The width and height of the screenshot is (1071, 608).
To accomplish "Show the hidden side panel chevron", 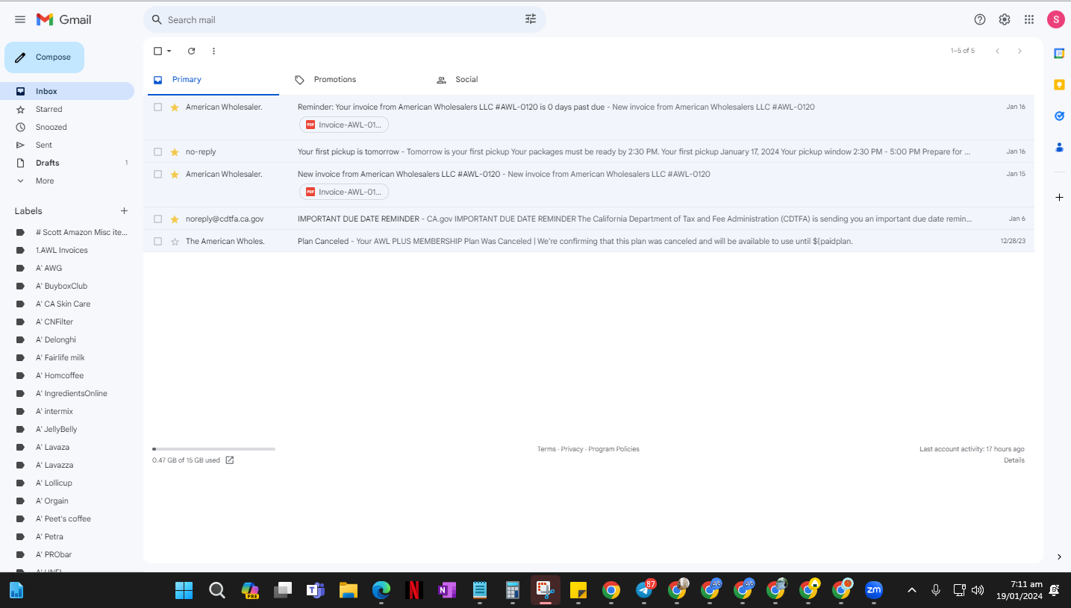I will tap(1059, 557).
